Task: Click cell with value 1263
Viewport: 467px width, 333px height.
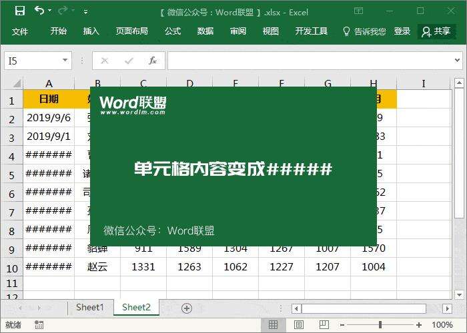Action: [x=189, y=267]
